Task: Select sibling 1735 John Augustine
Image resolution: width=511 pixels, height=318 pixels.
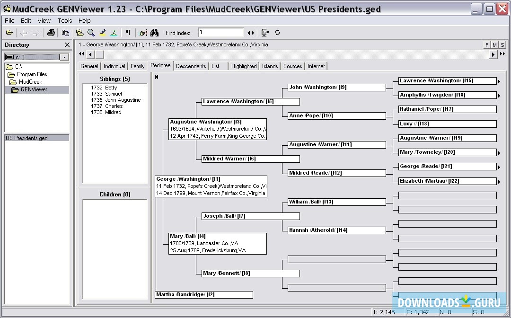Action: pos(116,100)
